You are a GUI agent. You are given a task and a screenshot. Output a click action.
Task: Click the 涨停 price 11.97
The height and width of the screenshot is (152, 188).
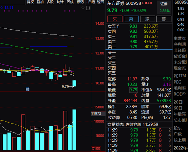[x=132, y=79]
